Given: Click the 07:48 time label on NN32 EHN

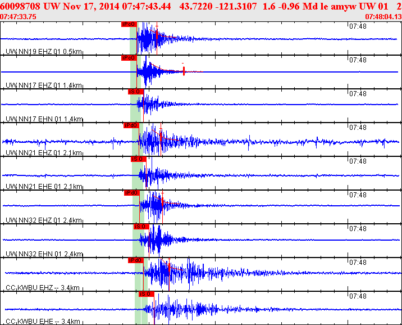Looking at the screenshot, I should 358,228.
